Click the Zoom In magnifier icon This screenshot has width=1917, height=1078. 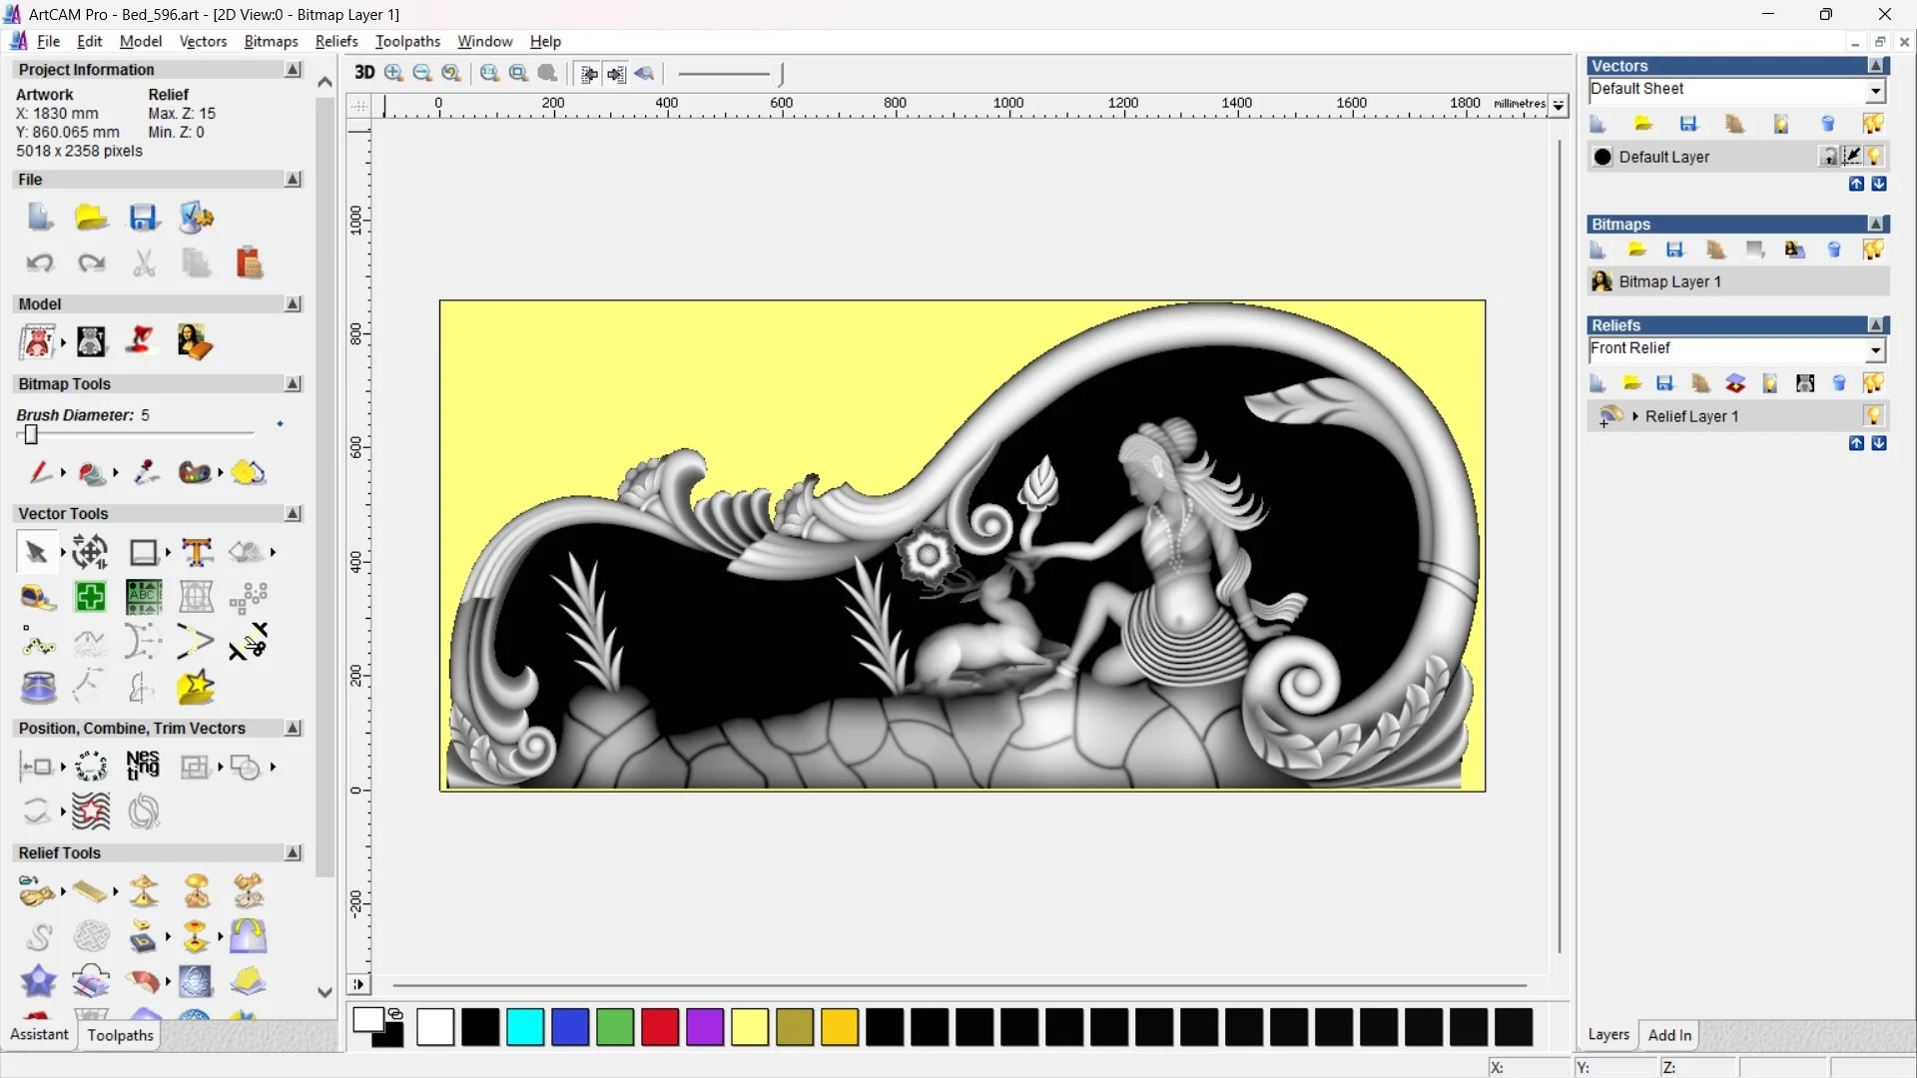tap(393, 73)
